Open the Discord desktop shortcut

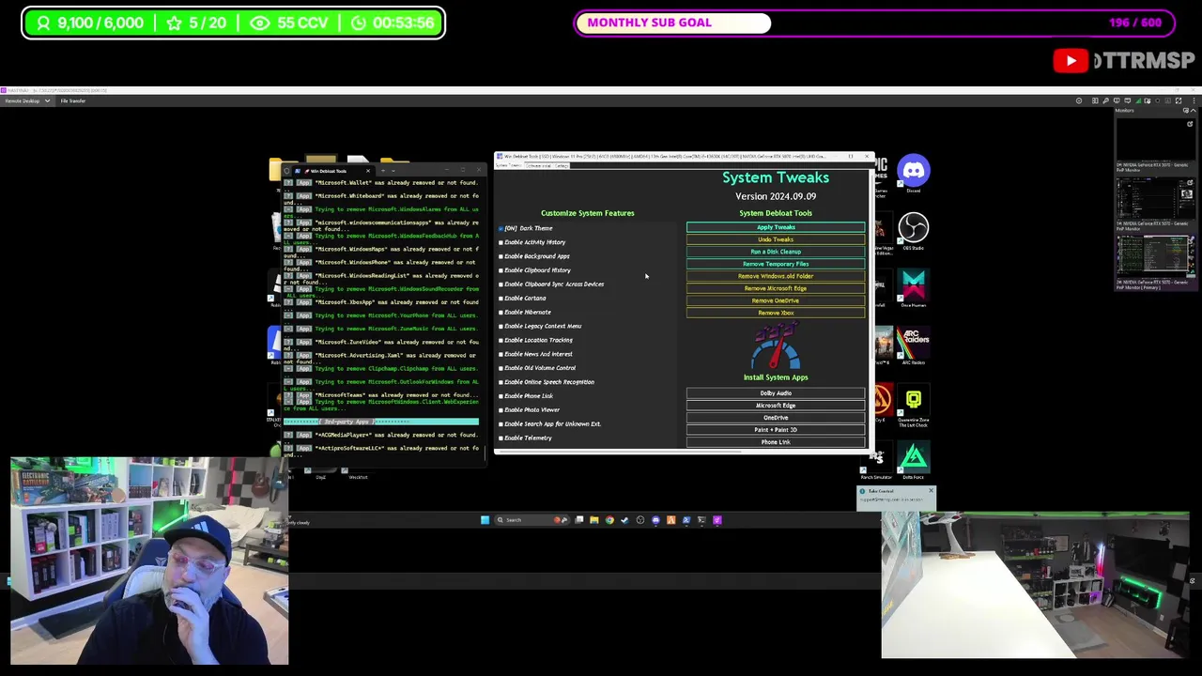point(914,173)
